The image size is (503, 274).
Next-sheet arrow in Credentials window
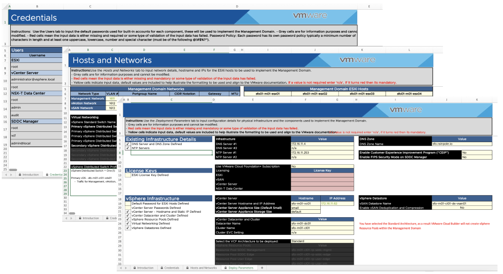tap(11, 175)
